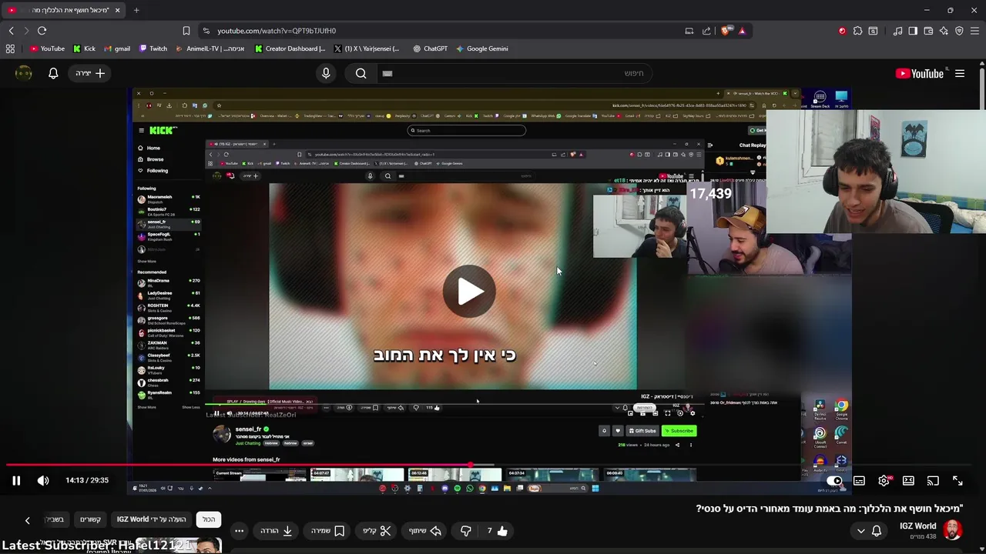
Task: Show more filter chips arrow
Action: click(27, 520)
